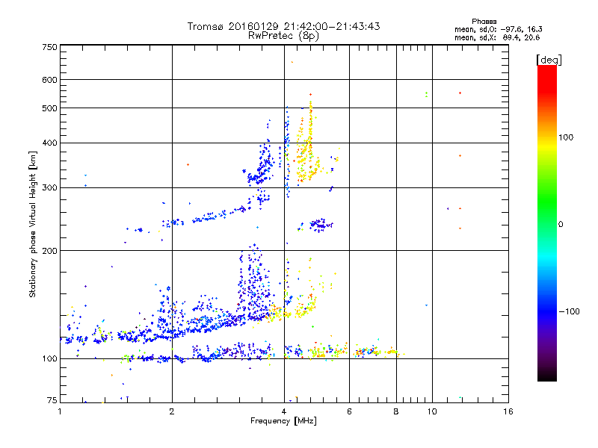Click the x-axis tick label "10"

point(432,411)
